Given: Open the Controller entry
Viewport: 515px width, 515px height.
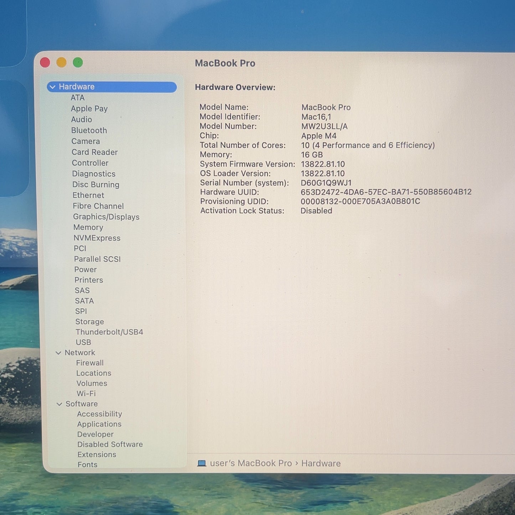Looking at the screenshot, I should 90,163.
